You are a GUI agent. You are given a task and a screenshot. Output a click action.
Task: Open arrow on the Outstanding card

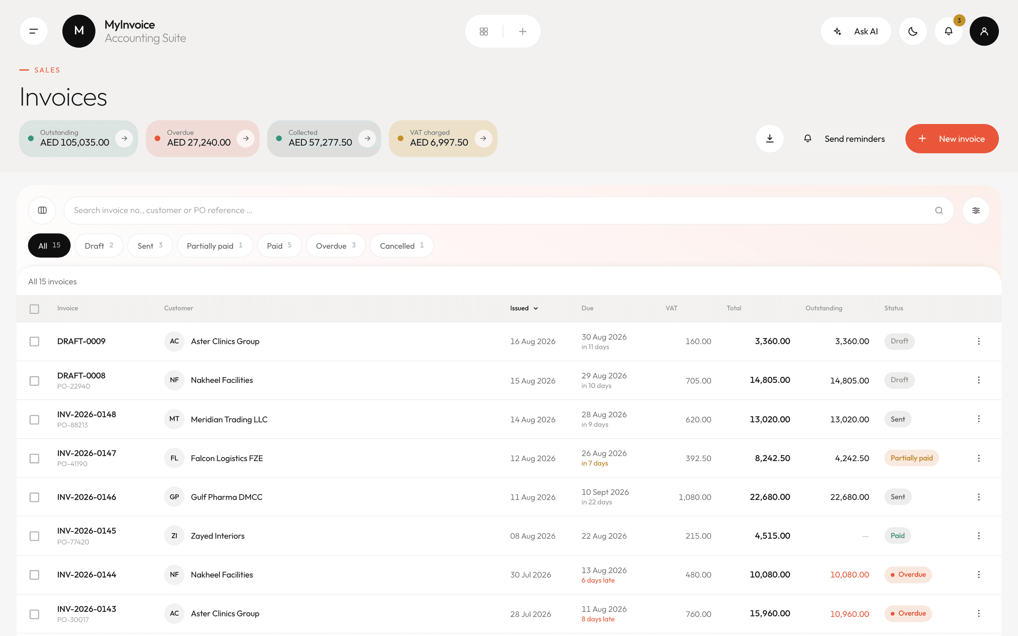(x=124, y=138)
